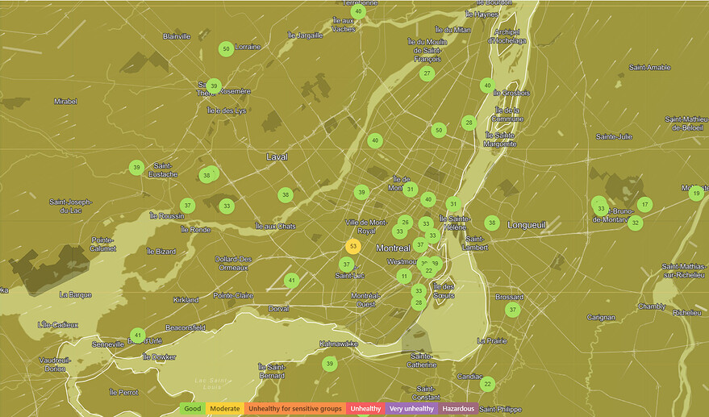Click the Hazardous legend entry
The height and width of the screenshot is (417, 709).
(x=458, y=409)
